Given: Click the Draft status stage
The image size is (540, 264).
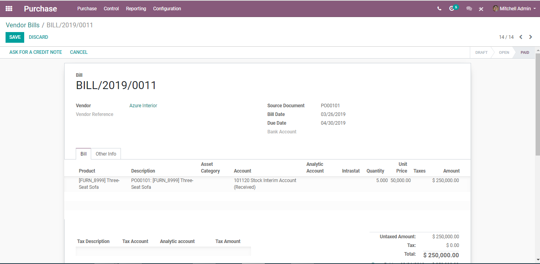Looking at the screenshot, I should pos(481,52).
